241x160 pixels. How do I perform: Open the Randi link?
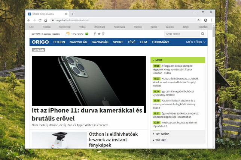click(154, 26)
